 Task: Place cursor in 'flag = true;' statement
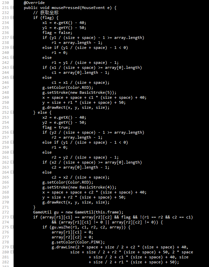tap(56, 127)
